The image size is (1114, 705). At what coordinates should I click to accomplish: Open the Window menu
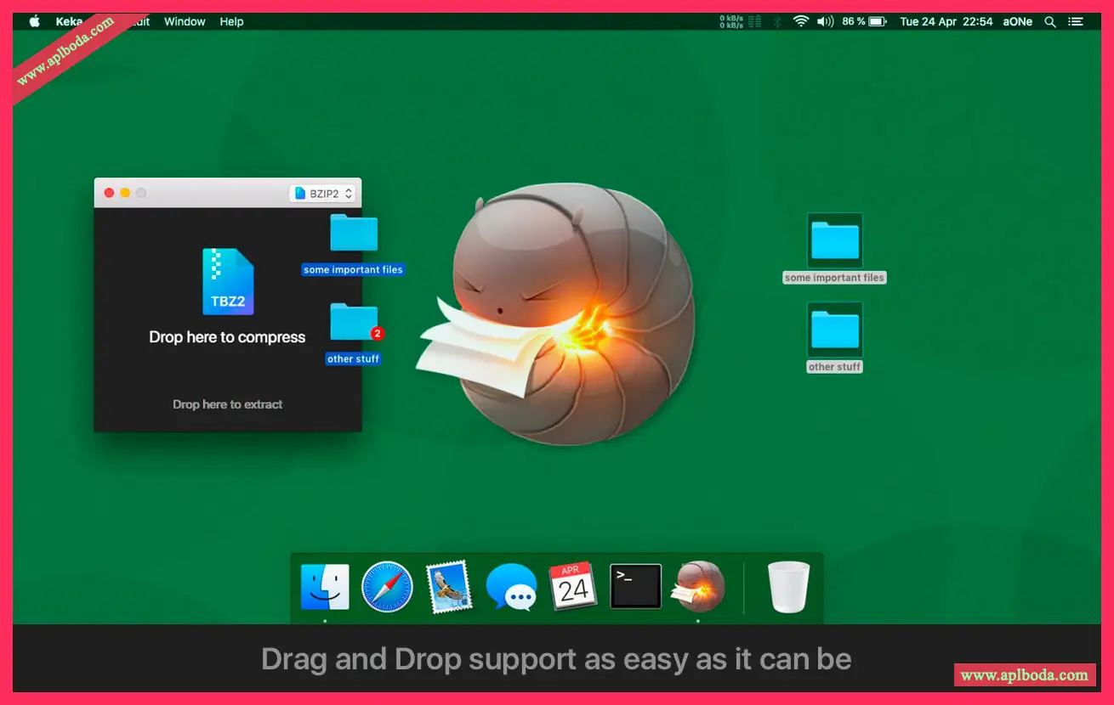[x=185, y=22]
